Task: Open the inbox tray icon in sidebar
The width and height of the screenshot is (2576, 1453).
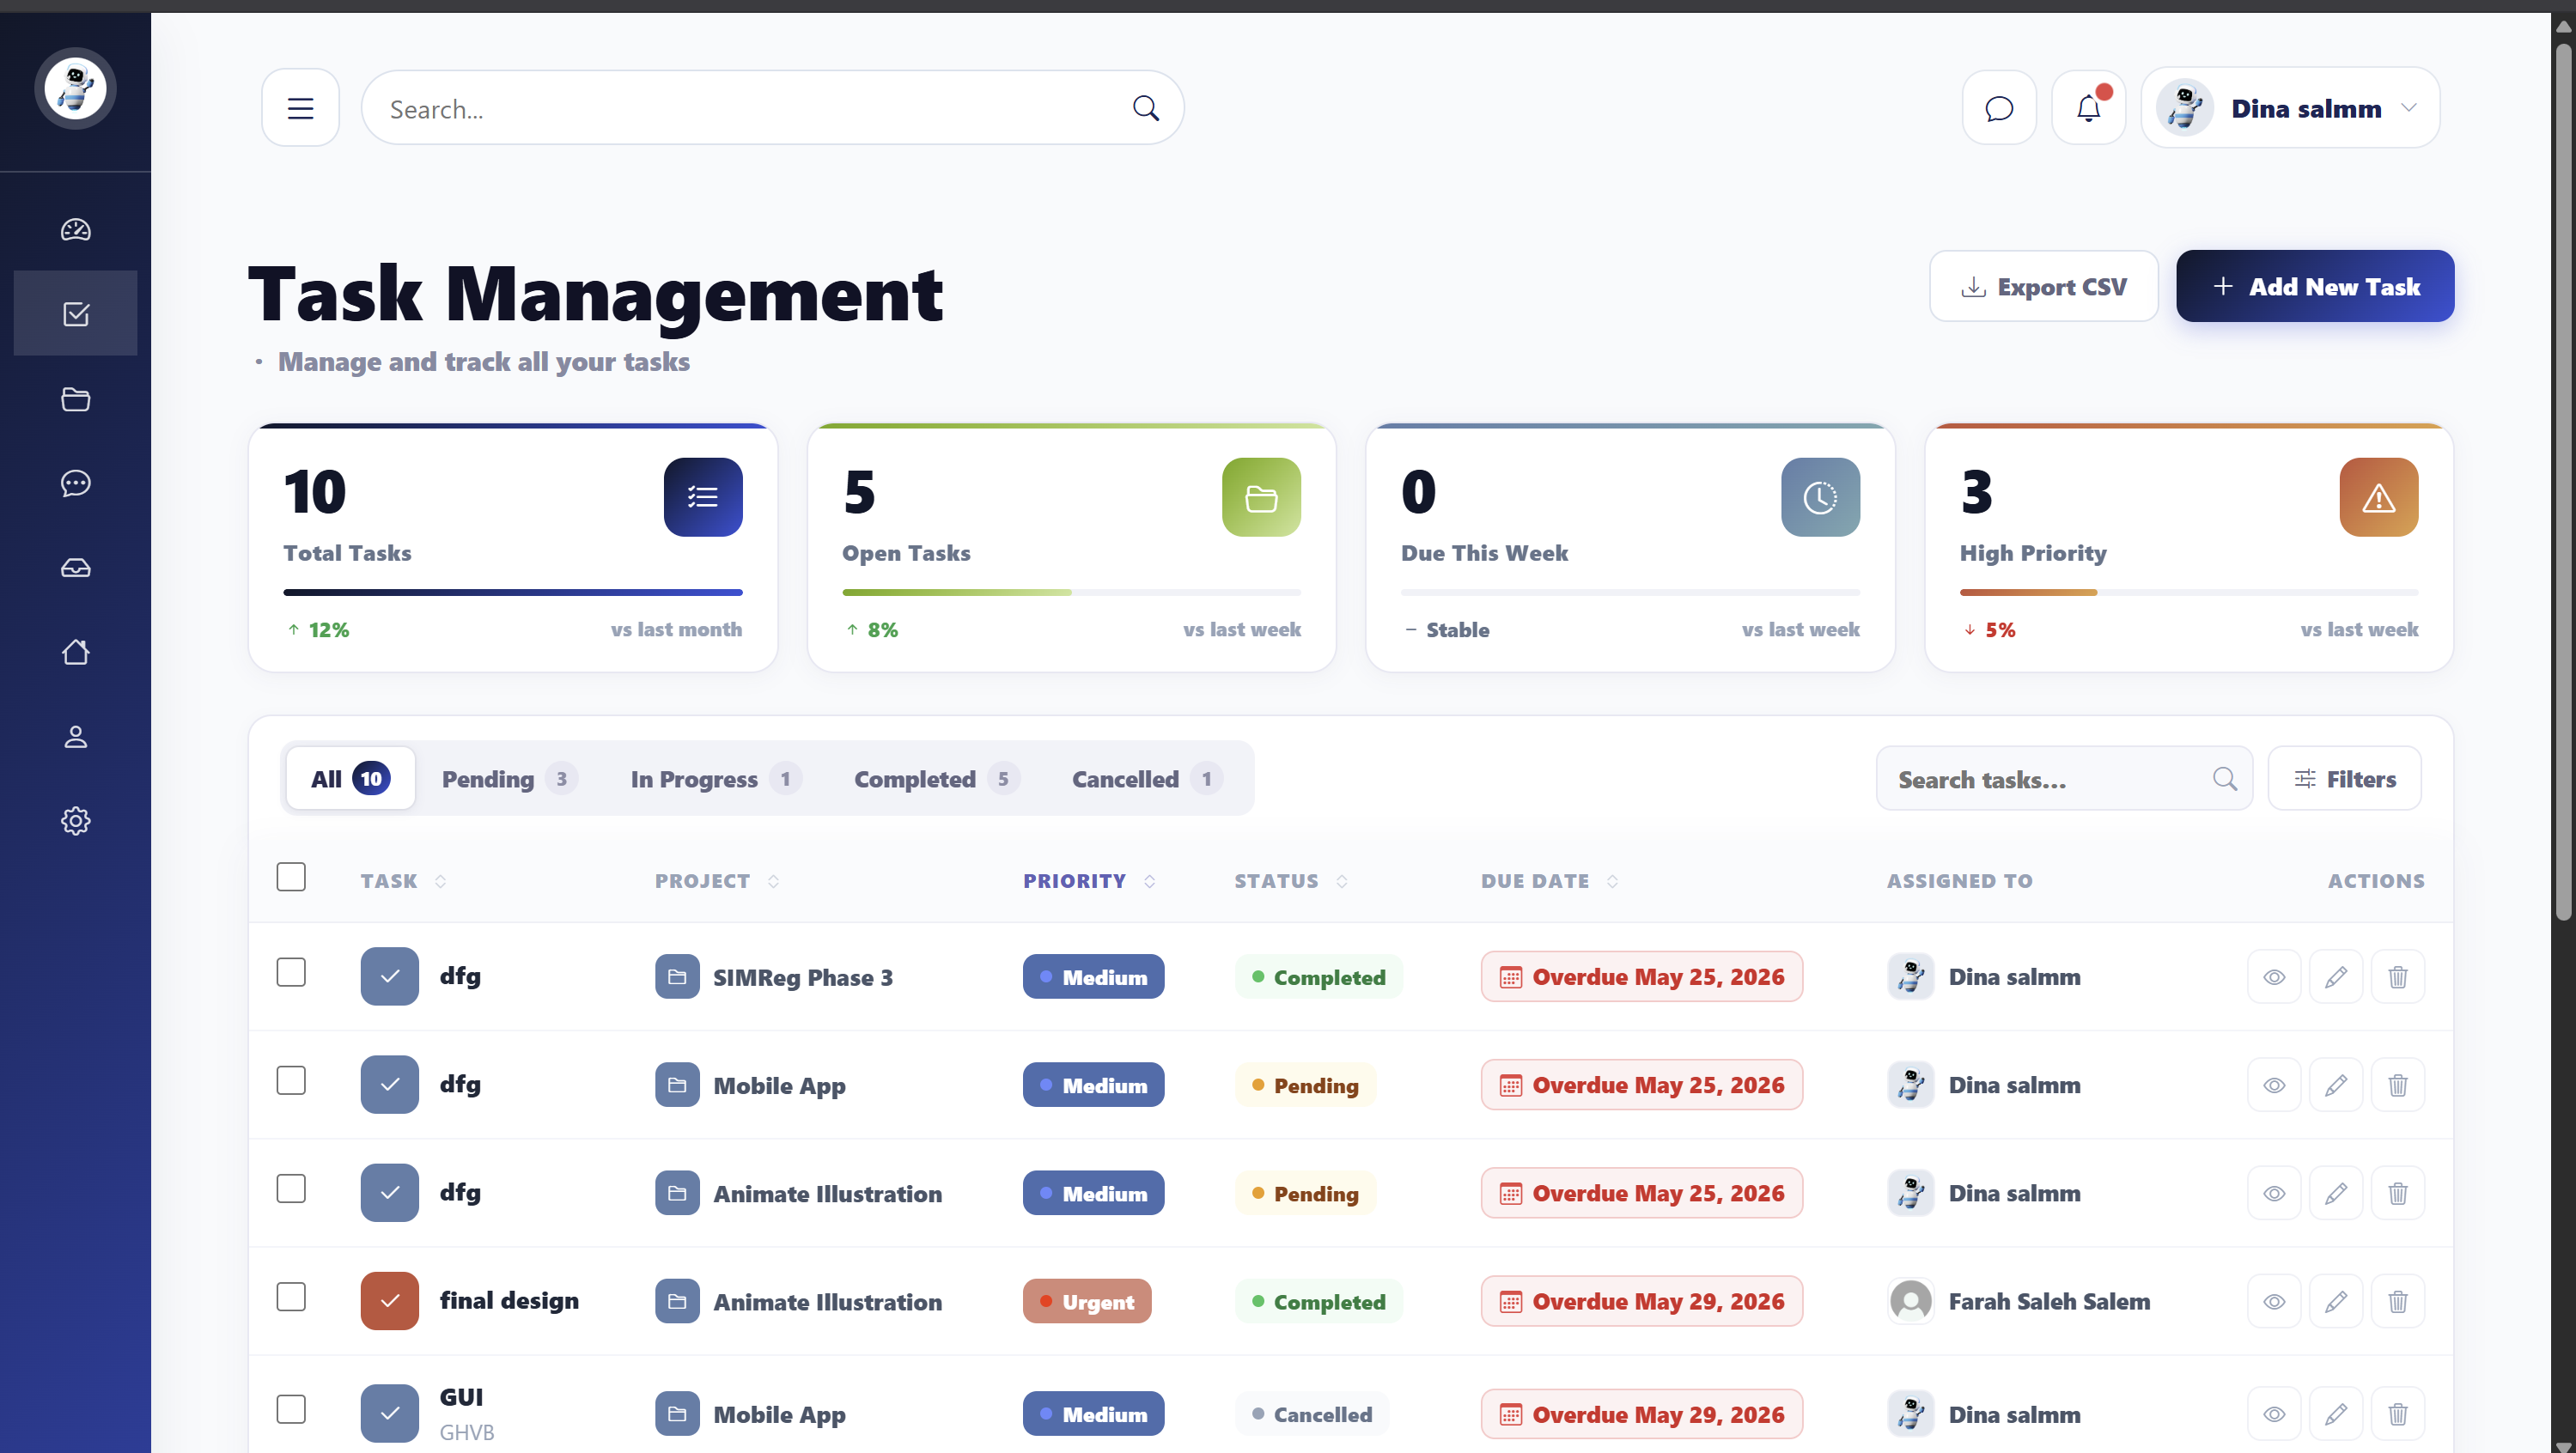Action: pos(76,568)
